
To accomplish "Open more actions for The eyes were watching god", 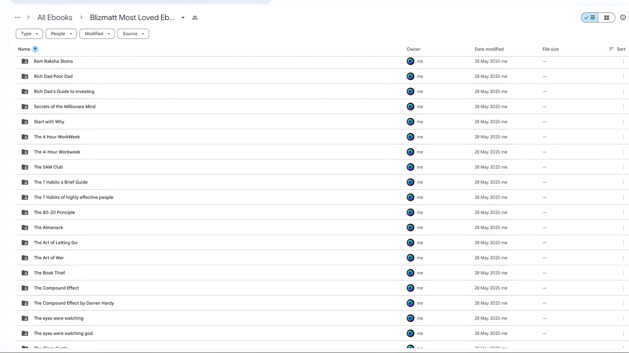I will tap(623, 333).
